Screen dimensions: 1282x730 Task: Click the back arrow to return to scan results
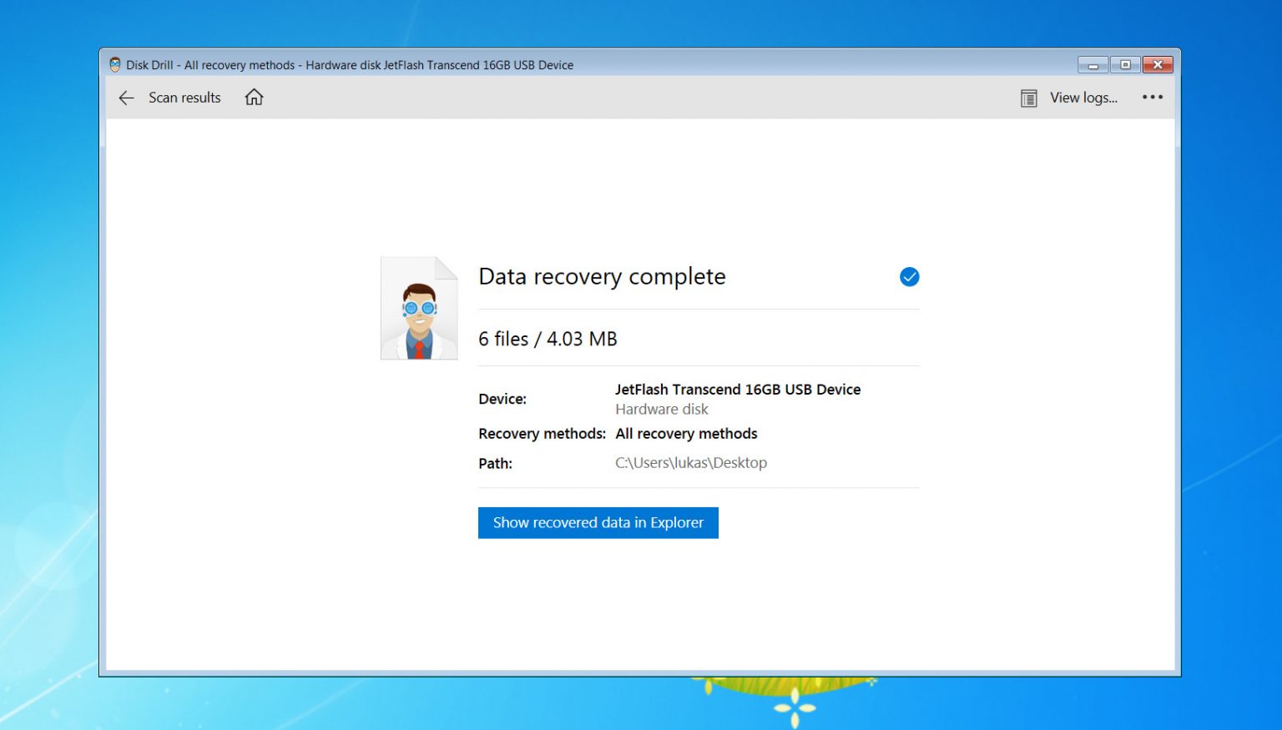point(126,98)
